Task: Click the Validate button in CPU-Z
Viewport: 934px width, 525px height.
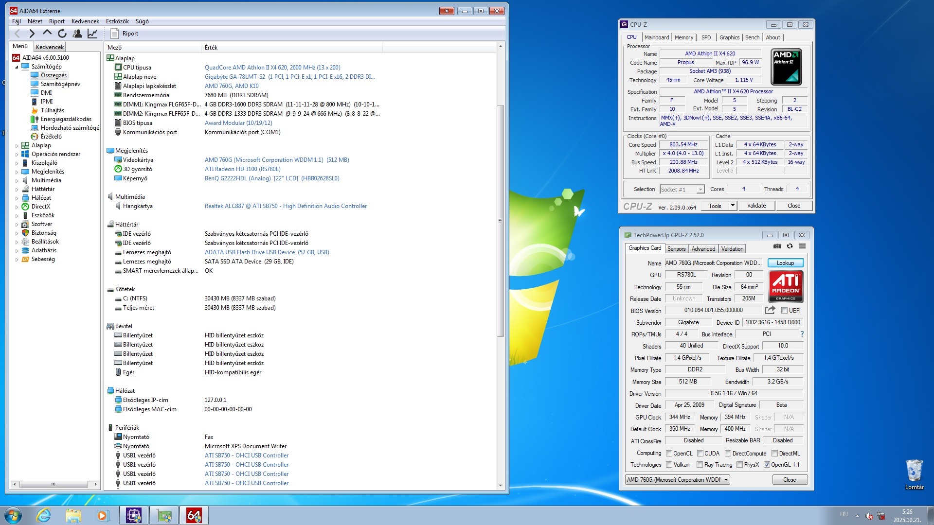Action: pyautogui.click(x=756, y=206)
